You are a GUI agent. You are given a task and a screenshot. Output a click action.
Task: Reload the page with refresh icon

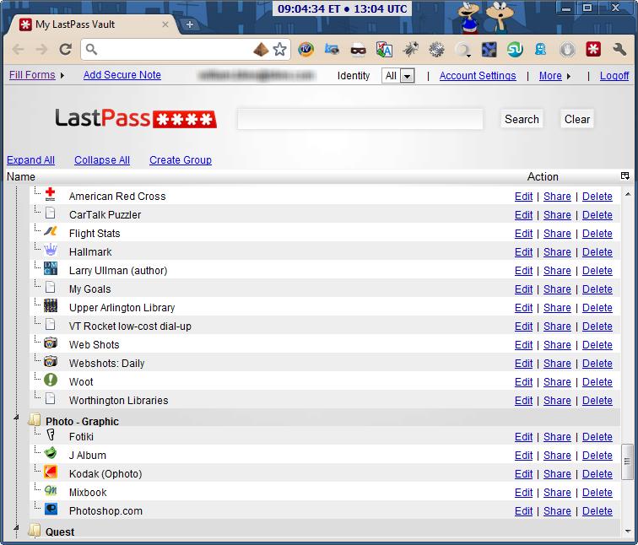pyautogui.click(x=66, y=50)
